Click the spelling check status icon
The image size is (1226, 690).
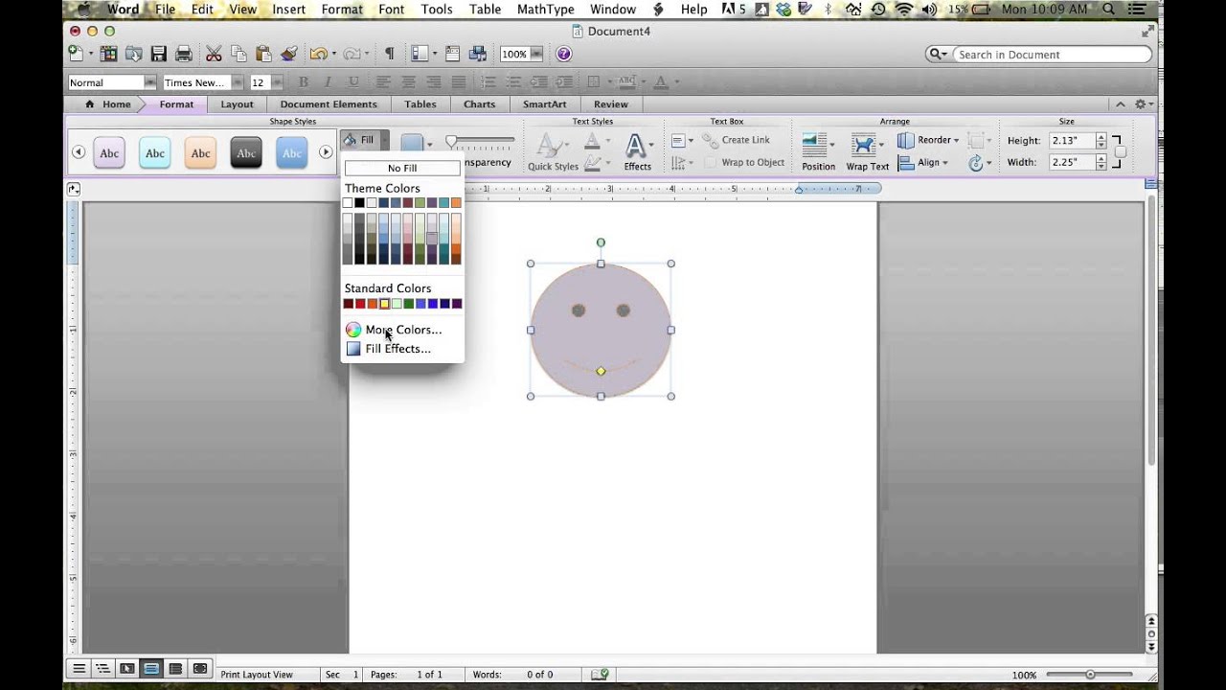point(601,675)
